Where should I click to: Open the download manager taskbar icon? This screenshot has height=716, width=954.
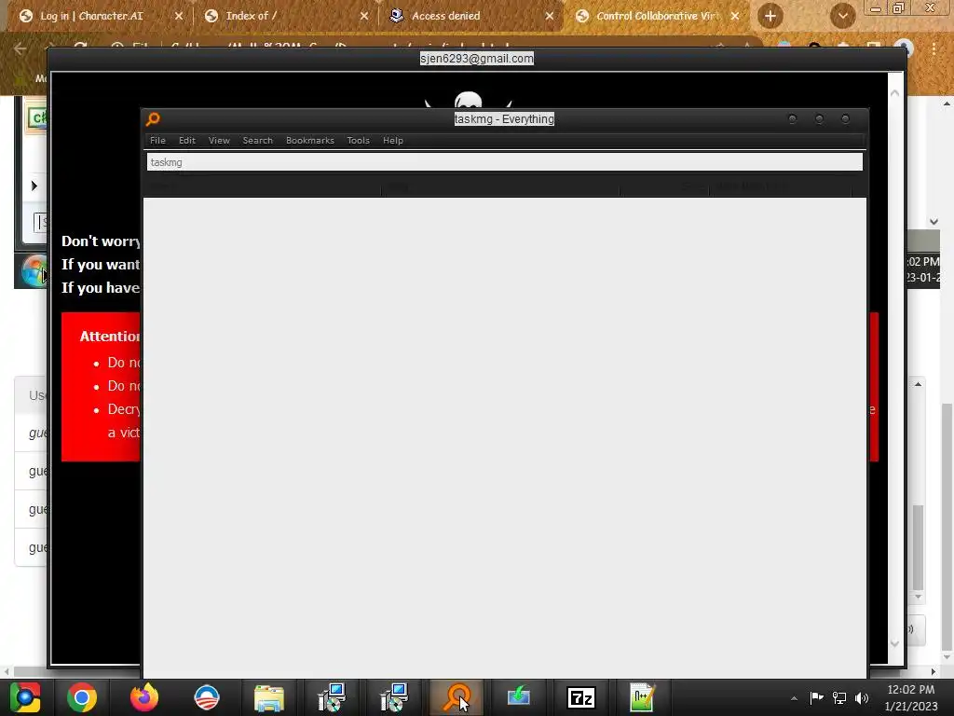[x=518, y=697]
